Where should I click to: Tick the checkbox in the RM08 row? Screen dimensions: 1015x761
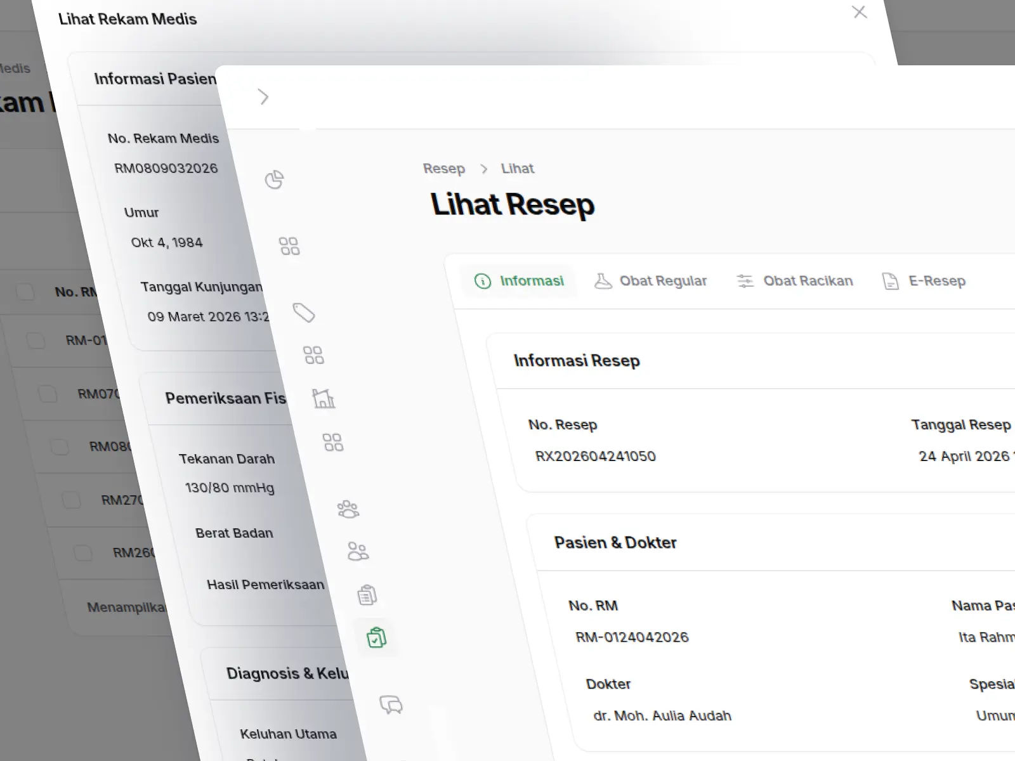[x=60, y=446]
